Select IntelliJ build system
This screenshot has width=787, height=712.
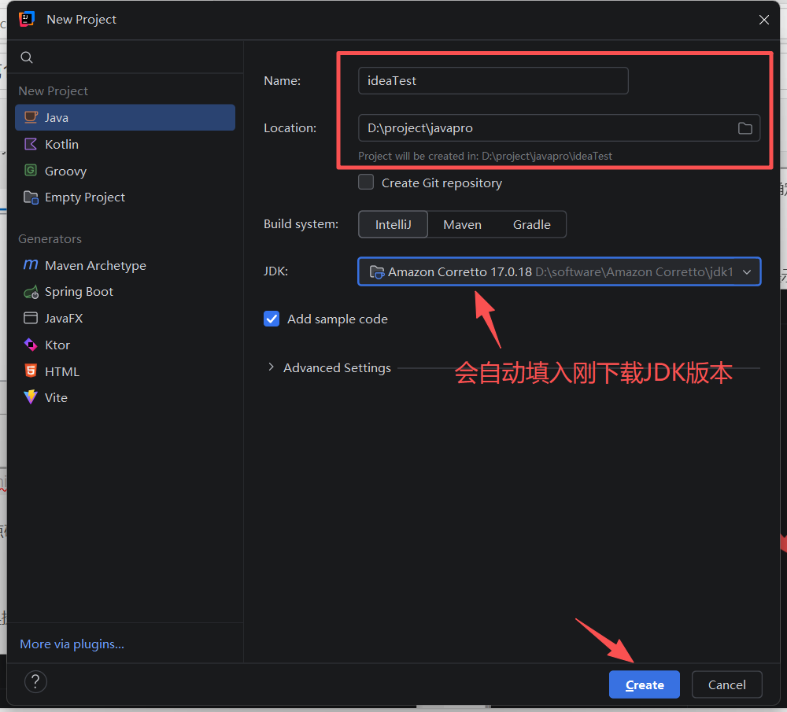(x=393, y=224)
